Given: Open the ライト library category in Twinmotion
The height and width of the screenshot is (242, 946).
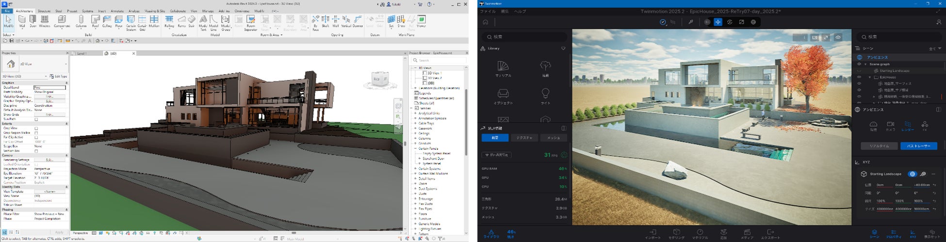Looking at the screenshot, I should point(545,96).
